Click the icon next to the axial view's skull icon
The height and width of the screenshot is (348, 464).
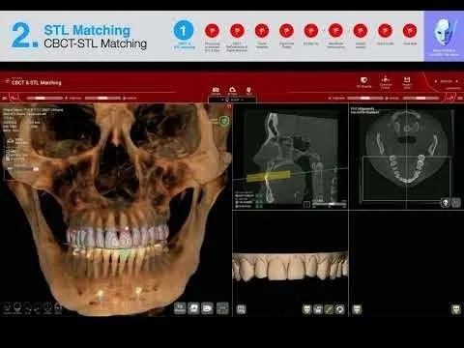pos(456,203)
